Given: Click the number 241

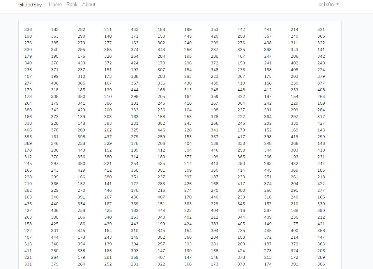Looking at the screenshot, I should [x=268, y=63].
